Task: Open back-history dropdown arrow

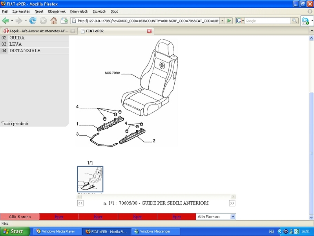Action: [12, 21]
